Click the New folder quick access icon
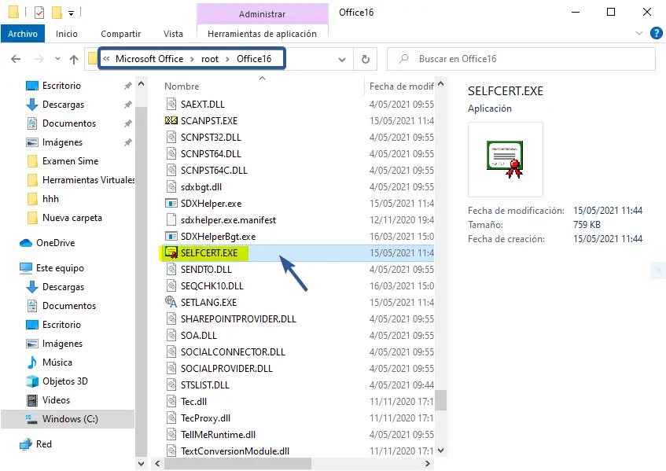The width and height of the screenshot is (666, 471). click(57, 13)
